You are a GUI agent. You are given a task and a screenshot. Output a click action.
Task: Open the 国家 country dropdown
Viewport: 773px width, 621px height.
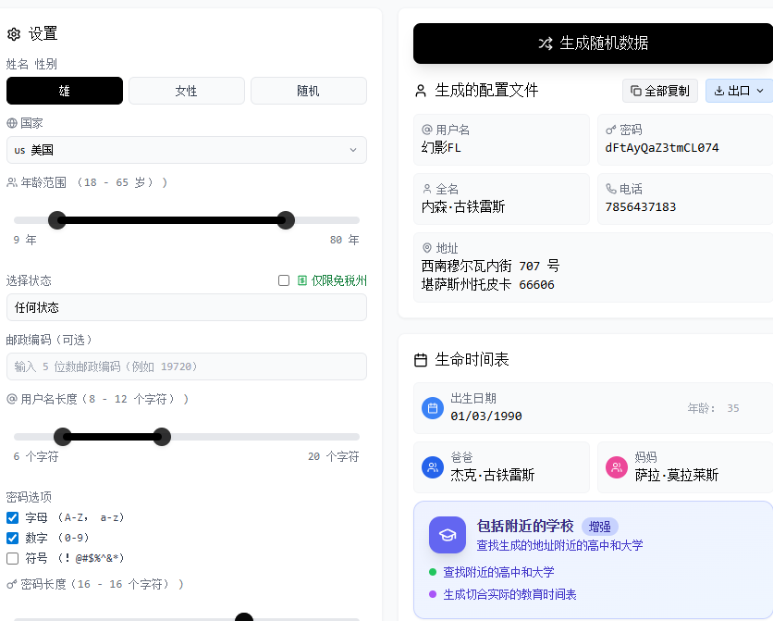tap(186, 149)
